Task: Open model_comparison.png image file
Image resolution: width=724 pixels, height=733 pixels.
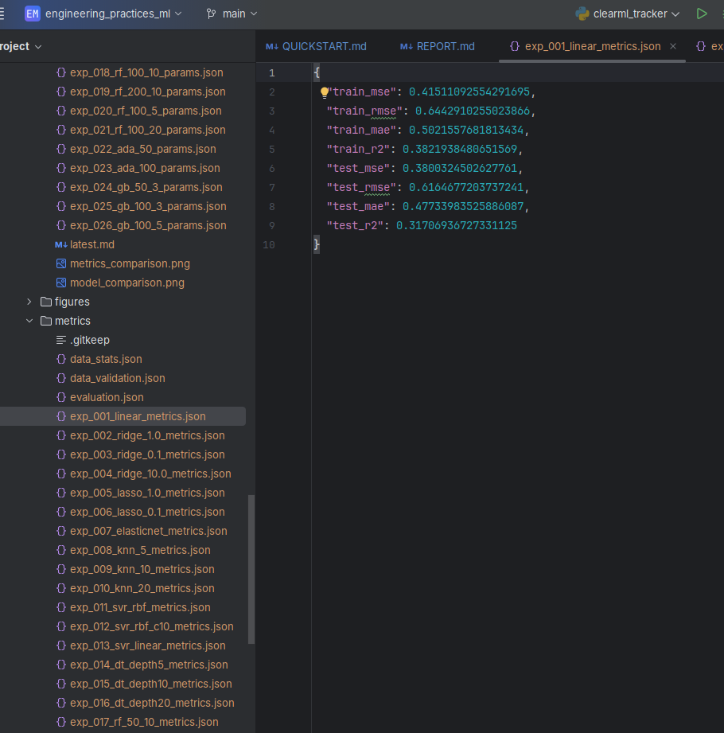Action: point(127,283)
